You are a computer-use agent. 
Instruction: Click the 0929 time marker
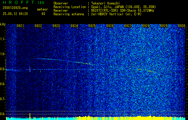click(x=164, y=25)
